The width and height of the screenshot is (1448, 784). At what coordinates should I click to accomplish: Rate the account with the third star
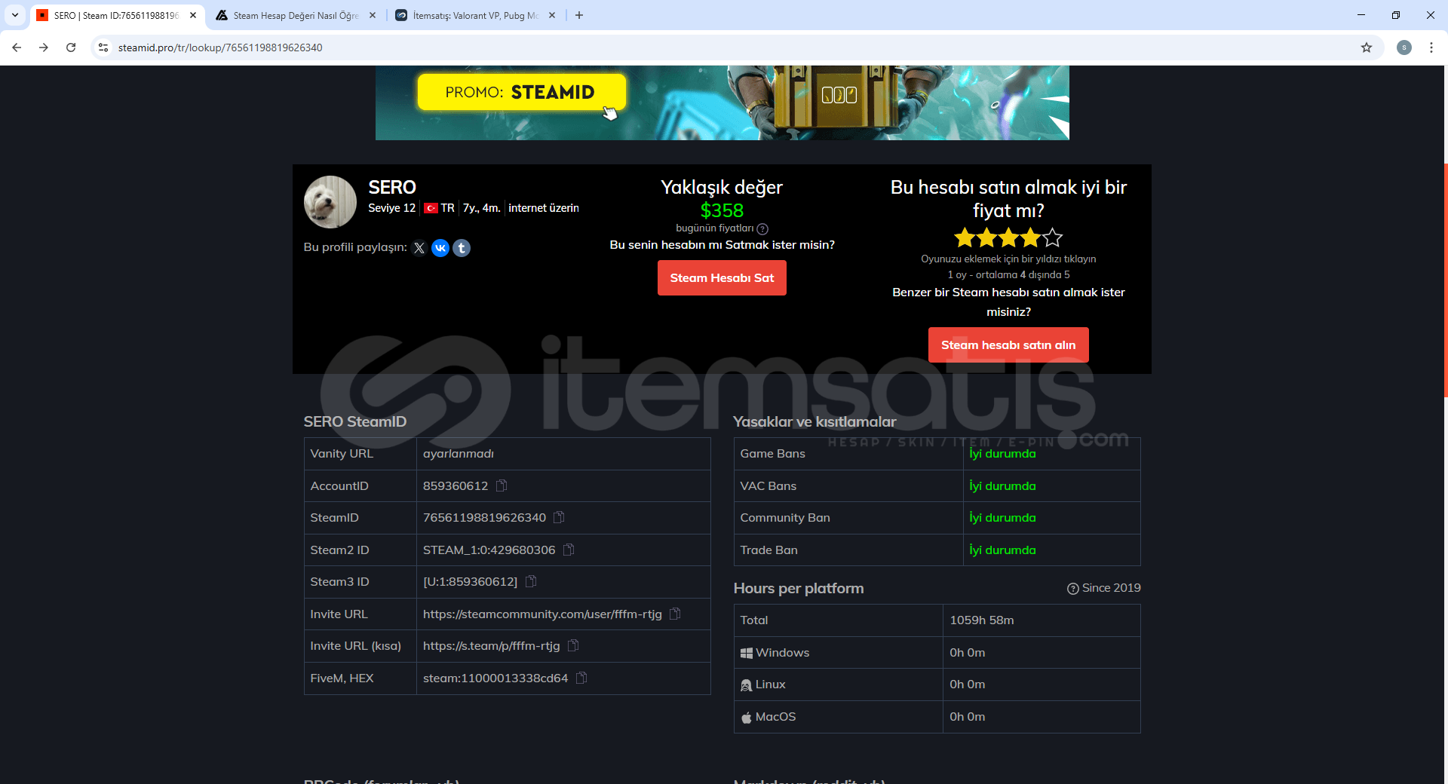click(1008, 238)
